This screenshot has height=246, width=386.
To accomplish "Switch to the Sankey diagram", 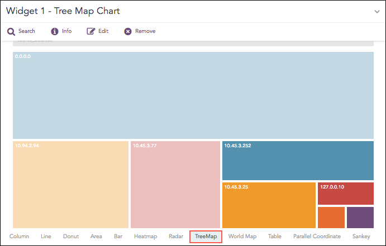I will 361,237.
